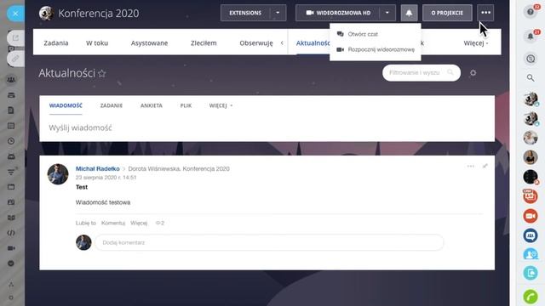Open the dark blue group chat icon
Viewport: 545px width, 306px height.
(x=531, y=235)
